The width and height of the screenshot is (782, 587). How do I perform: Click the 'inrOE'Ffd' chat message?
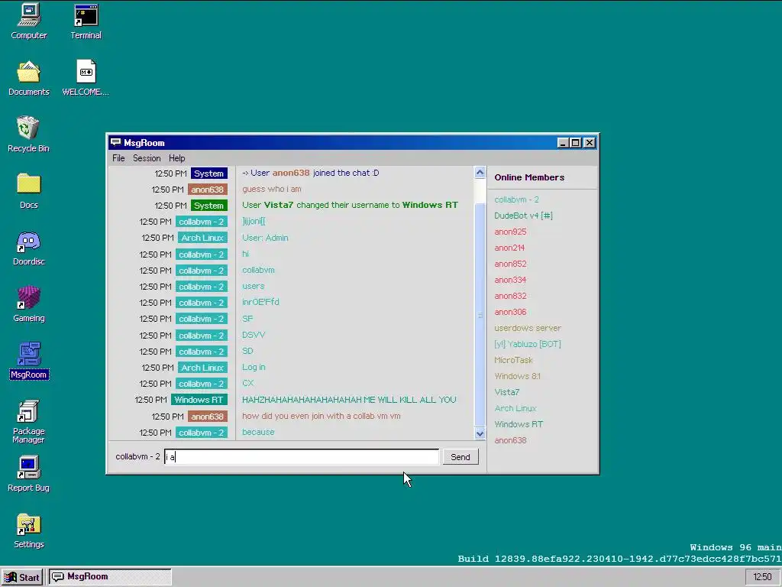(260, 302)
